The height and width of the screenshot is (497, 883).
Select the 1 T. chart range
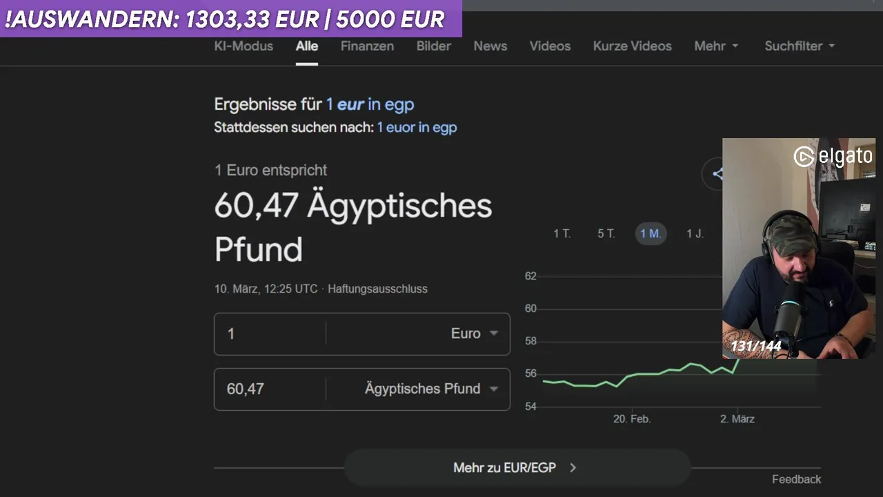[x=562, y=234]
